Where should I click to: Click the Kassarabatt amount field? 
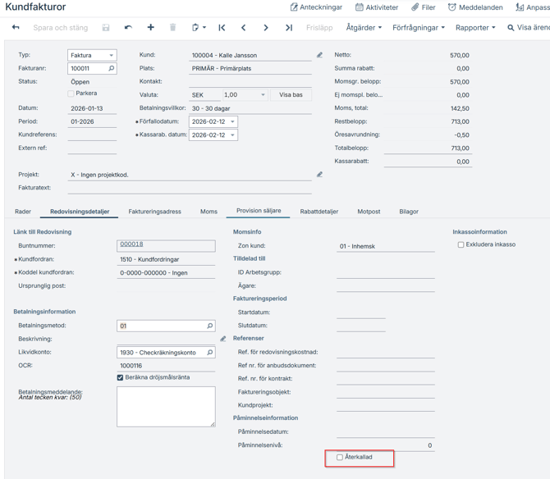(x=428, y=162)
